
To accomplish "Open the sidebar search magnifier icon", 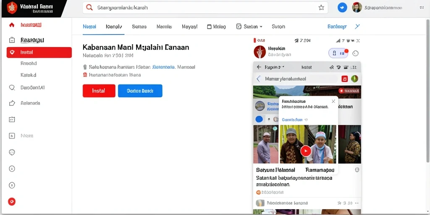I will point(12,88).
